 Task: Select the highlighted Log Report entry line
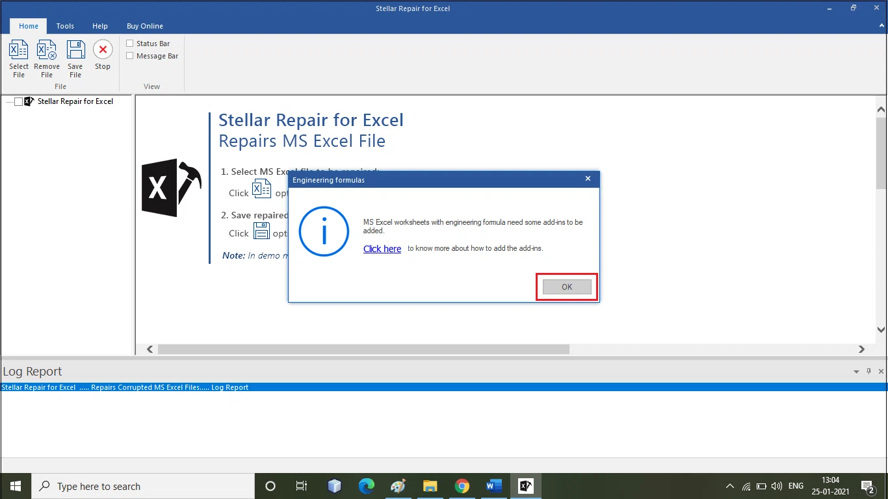(444, 387)
